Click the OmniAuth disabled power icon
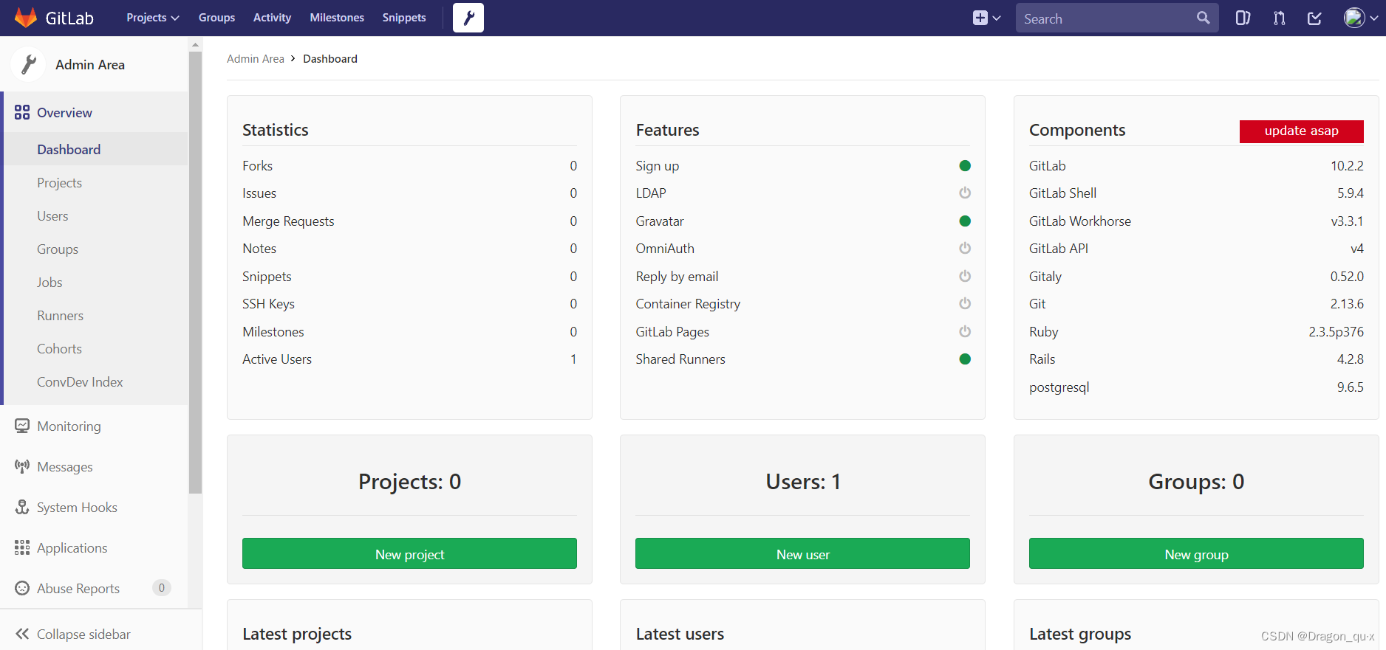This screenshot has width=1386, height=650. [x=965, y=248]
